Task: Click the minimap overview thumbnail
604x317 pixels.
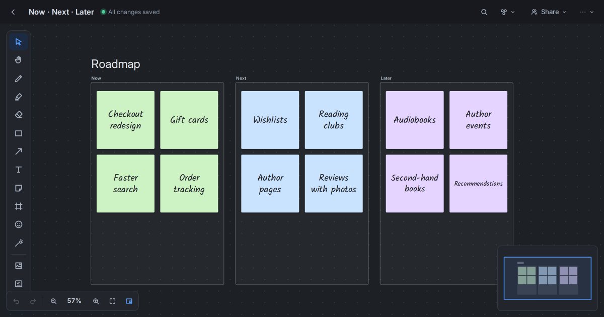Action: coord(548,278)
